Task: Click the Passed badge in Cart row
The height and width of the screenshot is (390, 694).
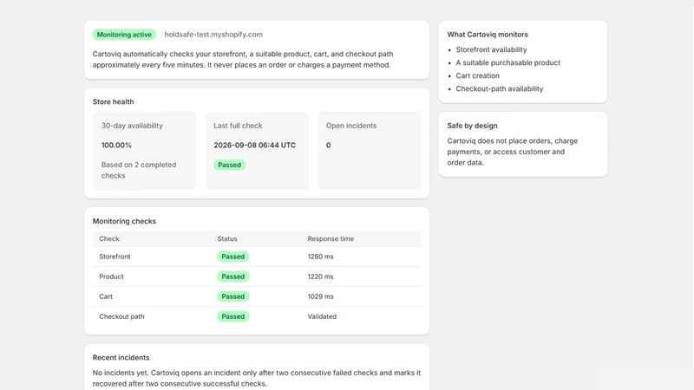Action: [x=232, y=296]
